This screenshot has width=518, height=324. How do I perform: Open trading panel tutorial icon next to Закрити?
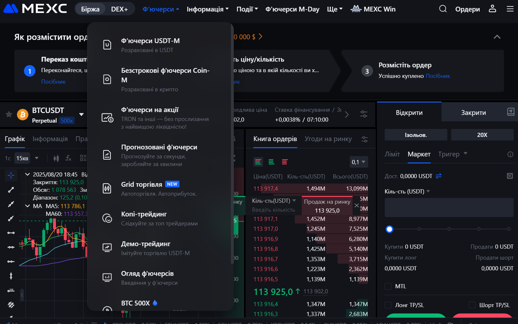tap(511, 112)
